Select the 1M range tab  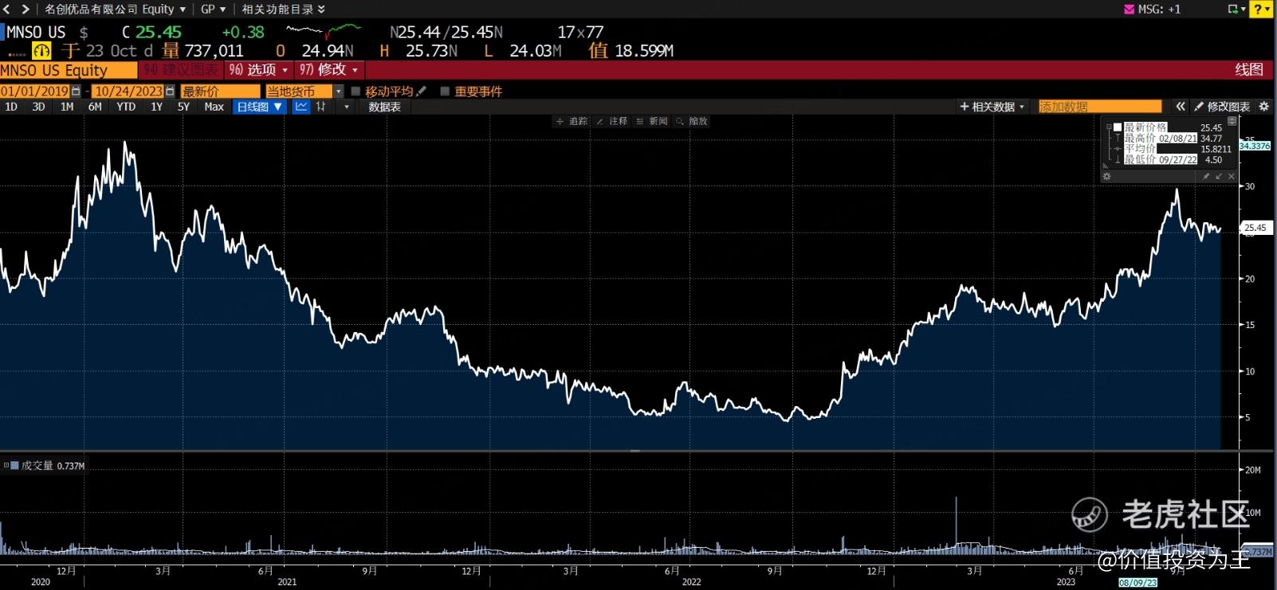pos(67,107)
